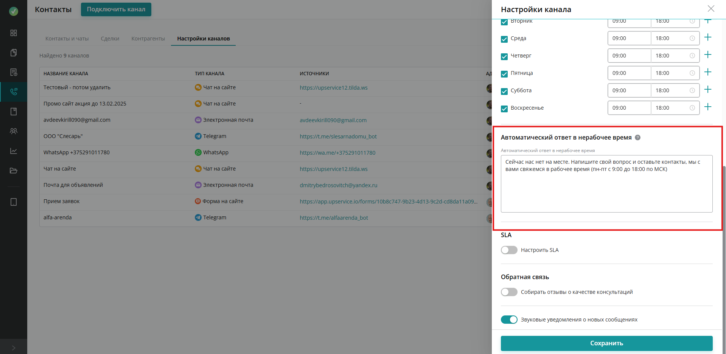Expand the sidebar with bottom arrow
This screenshot has height=354, width=726.
tap(14, 348)
